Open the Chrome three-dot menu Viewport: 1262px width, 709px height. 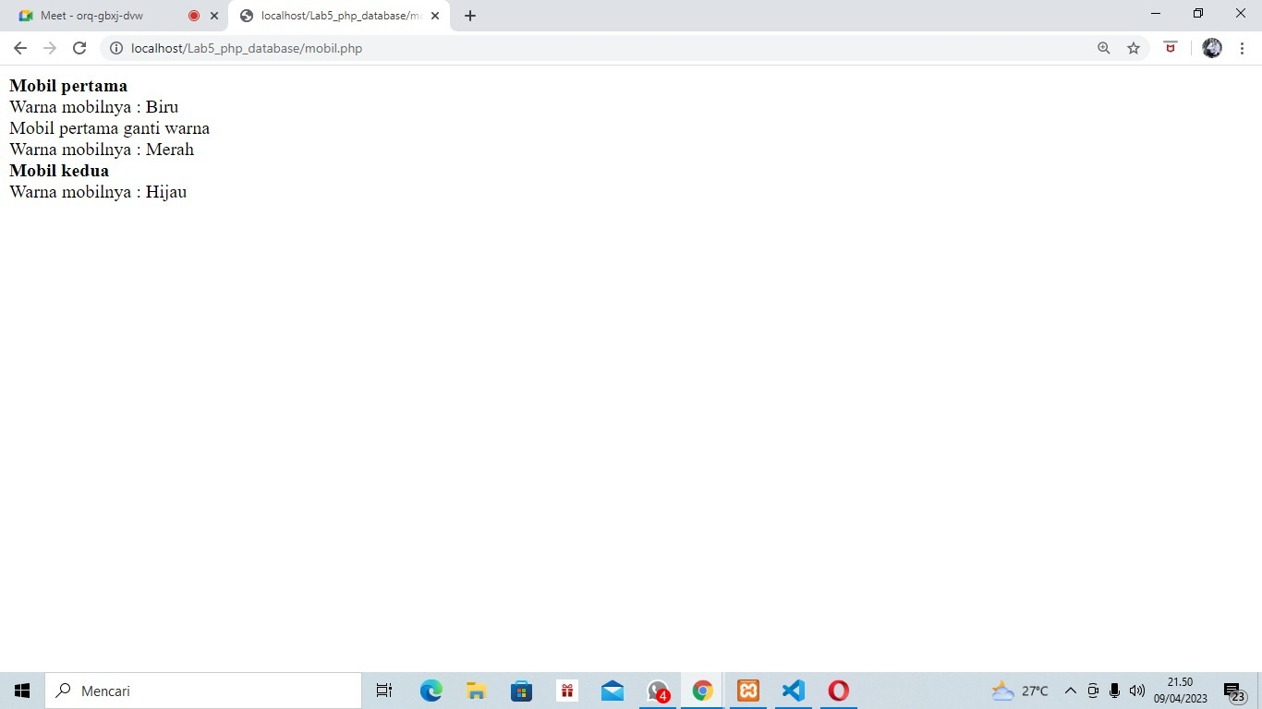tap(1243, 48)
